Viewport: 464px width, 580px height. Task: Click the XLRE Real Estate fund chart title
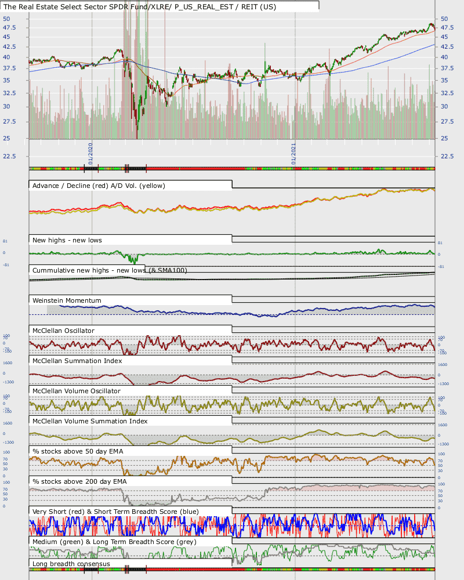pos(140,6)
